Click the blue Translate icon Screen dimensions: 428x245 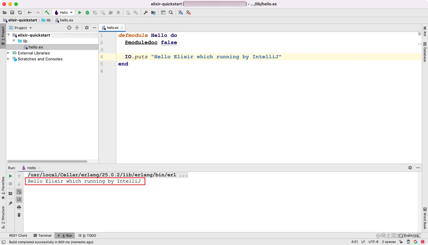pos(181,12)
